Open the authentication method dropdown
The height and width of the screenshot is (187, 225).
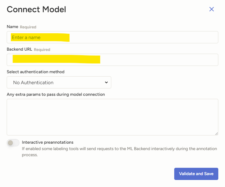pos(59,82)
